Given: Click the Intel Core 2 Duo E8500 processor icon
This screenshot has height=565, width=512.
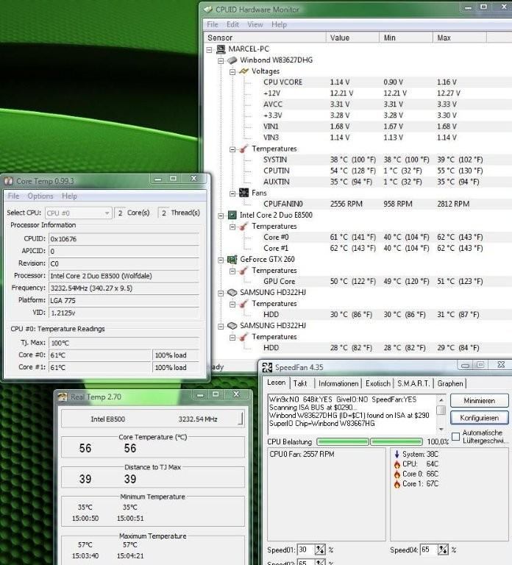Looking at the screenshot, I should [x=232, y=215].
